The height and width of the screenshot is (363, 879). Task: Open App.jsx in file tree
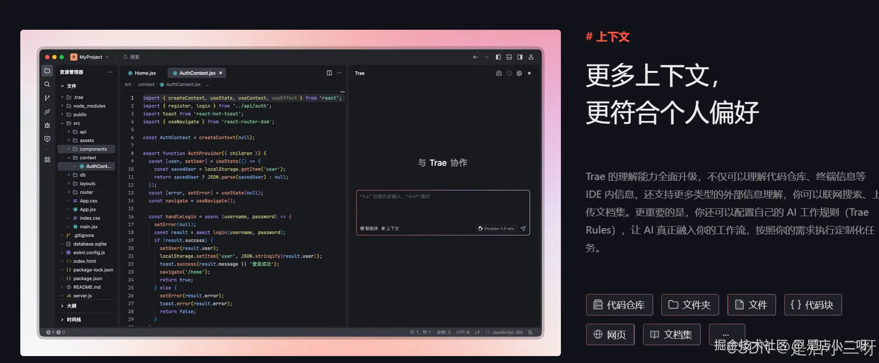[x=88, y=209]
